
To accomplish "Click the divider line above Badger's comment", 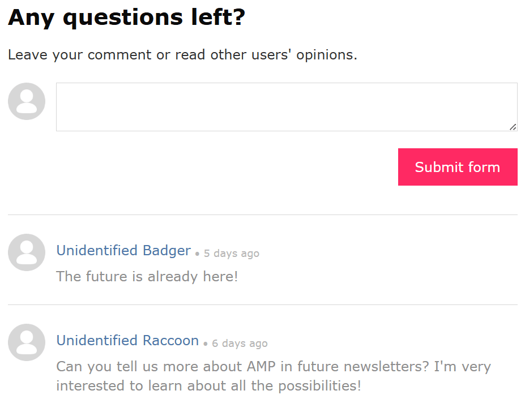I will (263, 215).
